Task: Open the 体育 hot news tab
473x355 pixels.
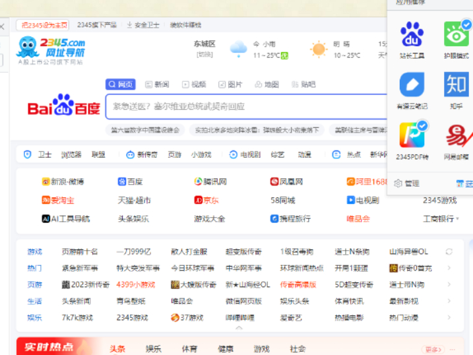Action: click(x=189, y=349)
